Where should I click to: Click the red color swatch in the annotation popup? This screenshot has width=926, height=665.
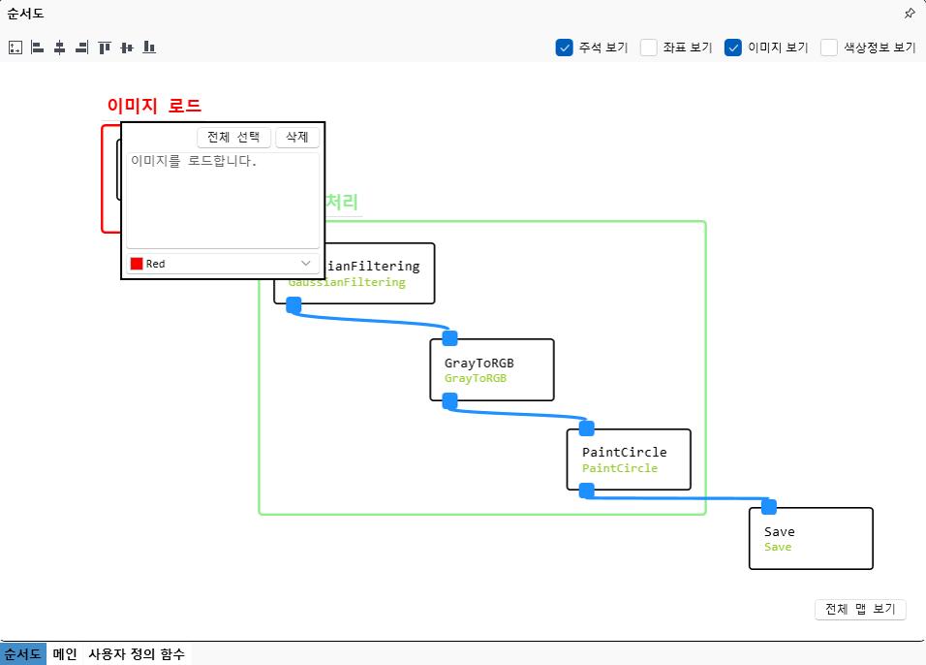pyautogui.click(x=137, y=264)
